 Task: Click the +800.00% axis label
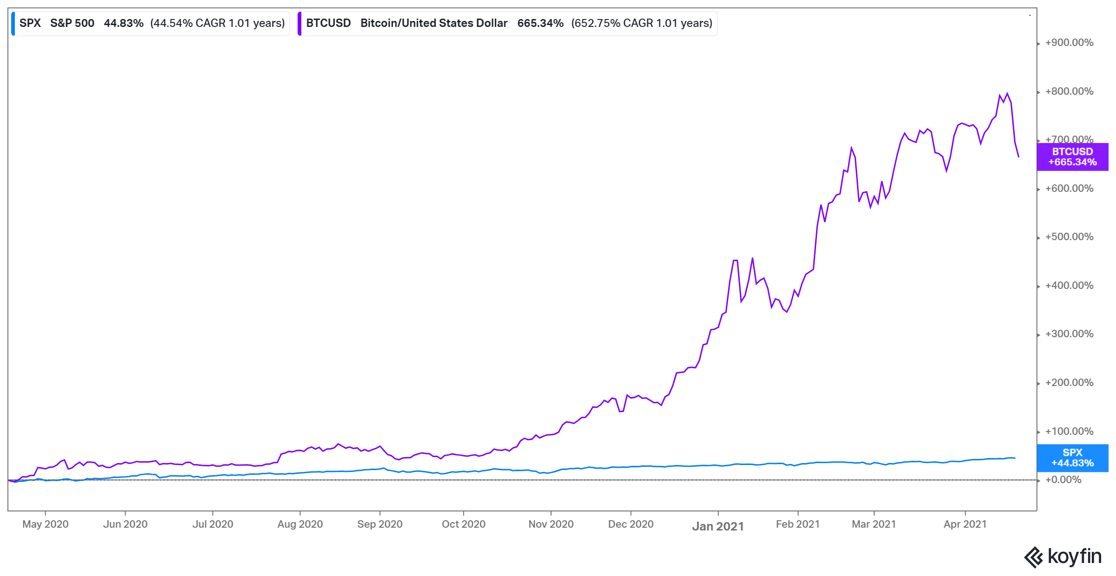(1069, 92)
